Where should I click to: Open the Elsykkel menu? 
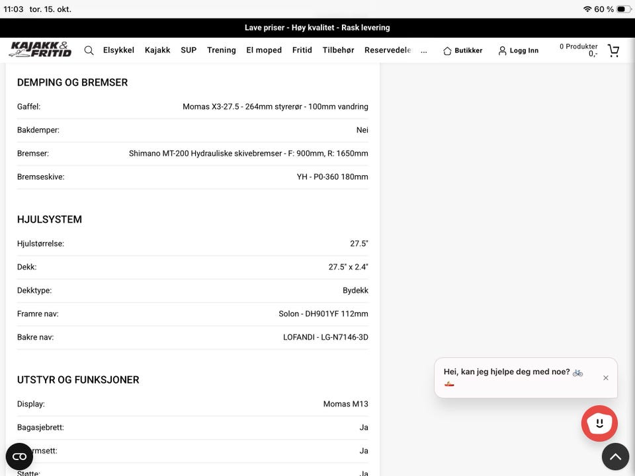coord(118,50)
